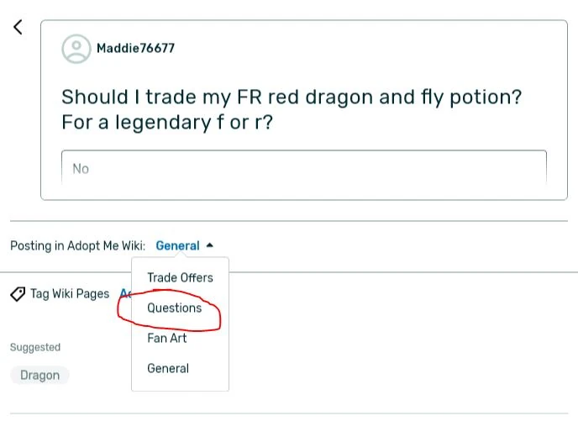Click the title line "Should I trade my FR red dragon"
This screenshot has height=421, width=578.
(292, 97)
